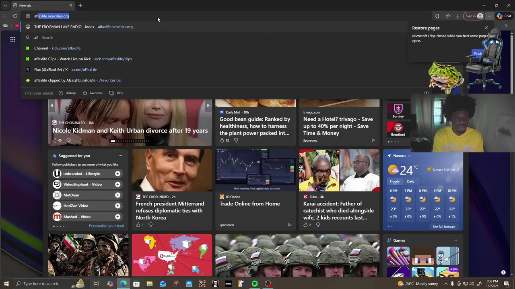
Task: Select aflaxlife clipped by AlsaiahBurritoLife suggestion
Action: (x=223, y=80)
